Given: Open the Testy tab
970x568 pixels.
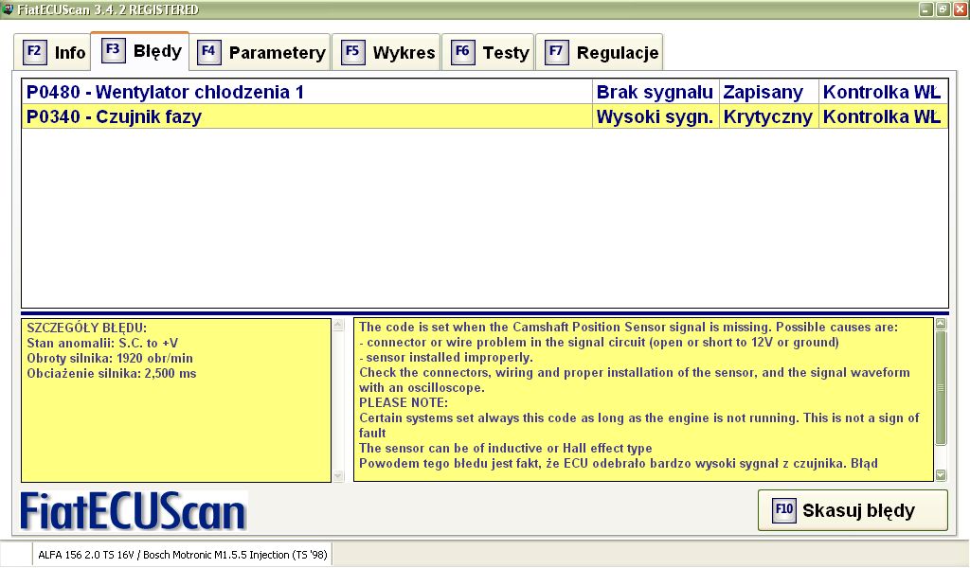Looking at the screenshot, I should pos(488,52).
